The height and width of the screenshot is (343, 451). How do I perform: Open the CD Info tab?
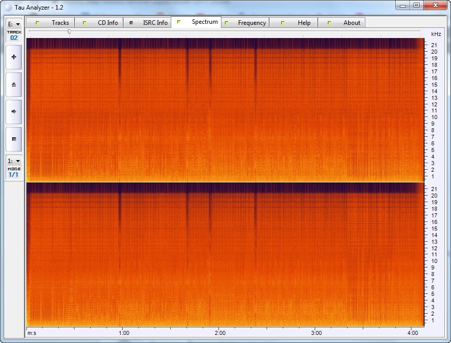[99, 23]
